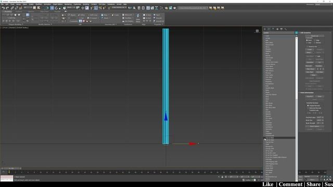
Task: Select the Edge constraint radio button
Action: (x=315, y=41)
